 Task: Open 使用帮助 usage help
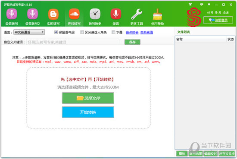(x=157, y=17)
